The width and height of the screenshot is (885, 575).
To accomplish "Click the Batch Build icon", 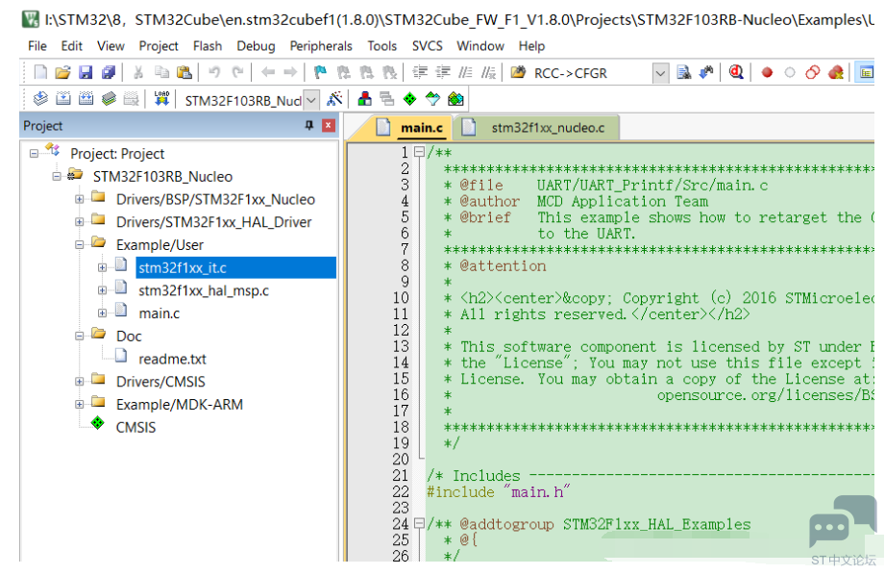I will [x=109, y=99].
